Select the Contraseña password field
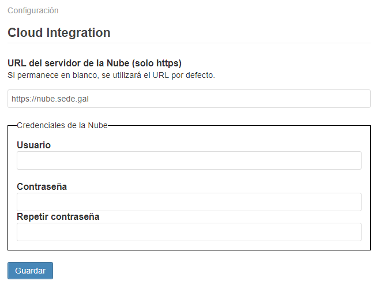The width and height of the screenshot is (380, 292). pyautogui.click(x=189, y=202)
